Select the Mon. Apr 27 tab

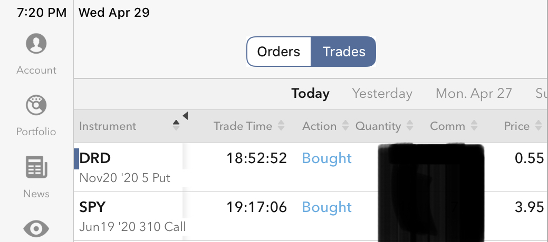click(474, 94)
